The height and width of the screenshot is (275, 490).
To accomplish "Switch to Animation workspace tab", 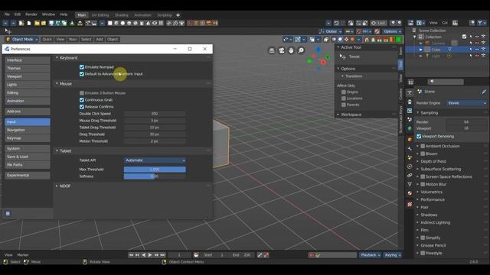I will pos(142,15).
